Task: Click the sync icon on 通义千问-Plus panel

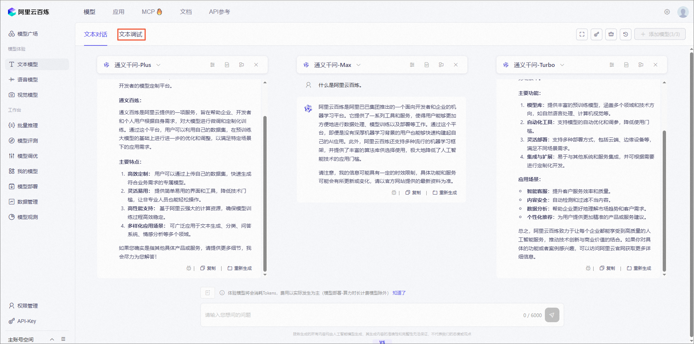Action: pos(242,65)
